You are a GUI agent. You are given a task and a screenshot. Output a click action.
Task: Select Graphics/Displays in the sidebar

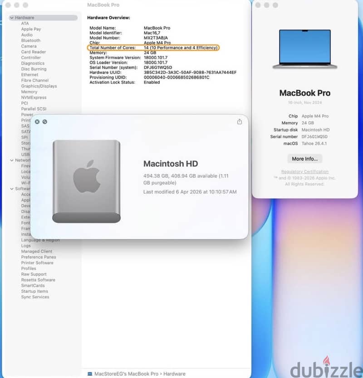pyautogui.click(x=39, y=86)
